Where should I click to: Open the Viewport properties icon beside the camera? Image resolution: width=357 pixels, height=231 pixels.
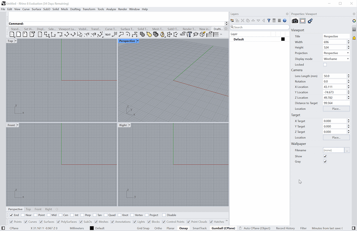(302, 21)
